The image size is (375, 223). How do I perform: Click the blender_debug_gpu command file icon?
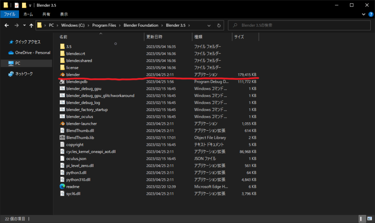pyautogui.click(x=62, y=89)
